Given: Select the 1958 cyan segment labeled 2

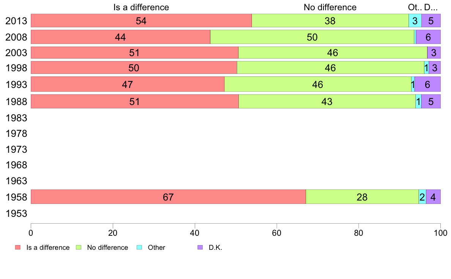Looking at the screenshot, I should click(x=422, y=197).
